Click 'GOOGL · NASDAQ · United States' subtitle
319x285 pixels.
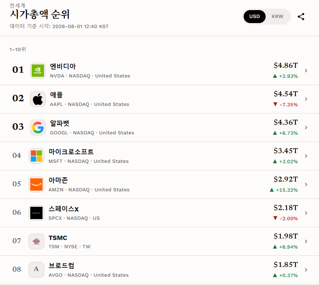click(x=92, y=133)
